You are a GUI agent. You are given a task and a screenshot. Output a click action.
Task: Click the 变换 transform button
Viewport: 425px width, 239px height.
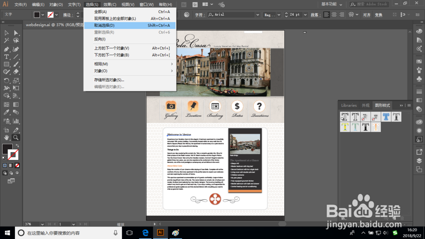click(378, 15)
